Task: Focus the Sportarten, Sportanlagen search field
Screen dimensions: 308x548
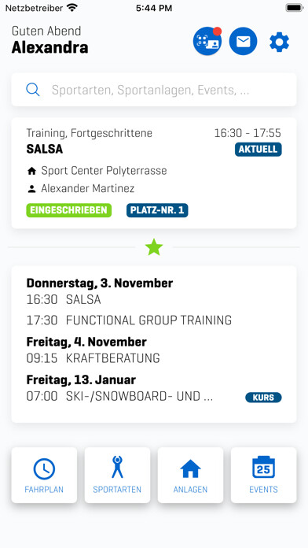Action: click(154, 90)
